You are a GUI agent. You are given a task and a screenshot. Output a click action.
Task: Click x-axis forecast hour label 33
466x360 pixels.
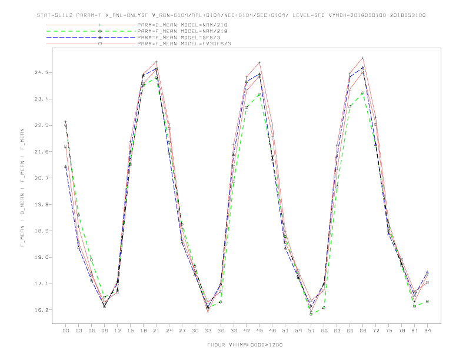(x=208, y=331)
